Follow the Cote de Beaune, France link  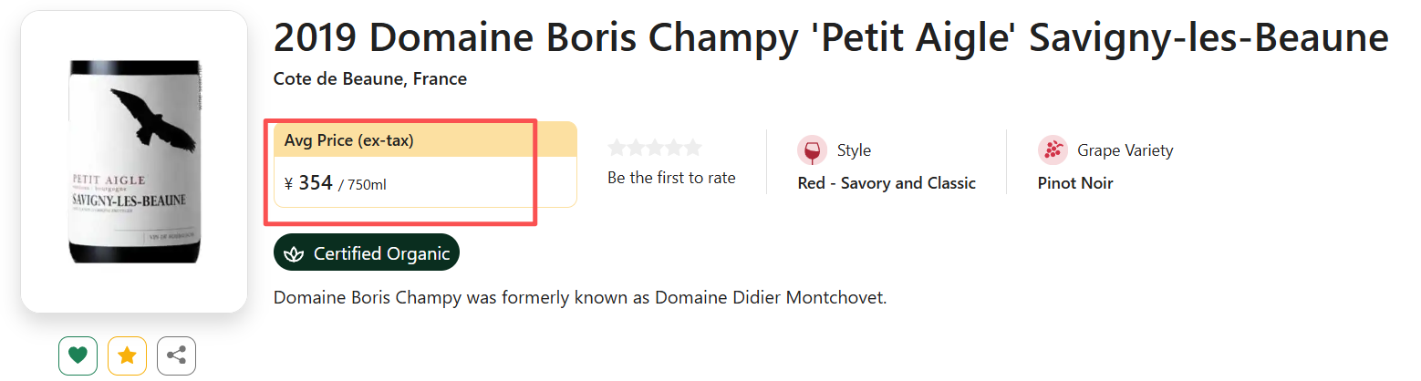point(369,79)
